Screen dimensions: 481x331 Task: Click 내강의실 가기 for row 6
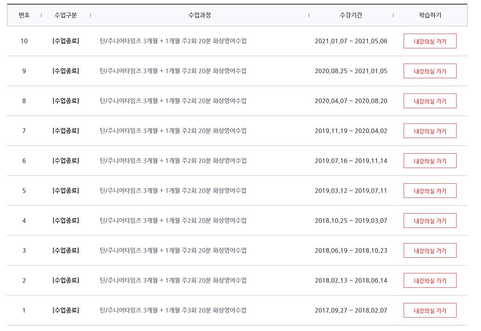coord(430,161)
